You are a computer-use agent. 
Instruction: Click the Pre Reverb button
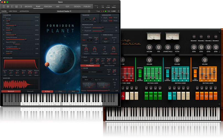coord(90,66)
